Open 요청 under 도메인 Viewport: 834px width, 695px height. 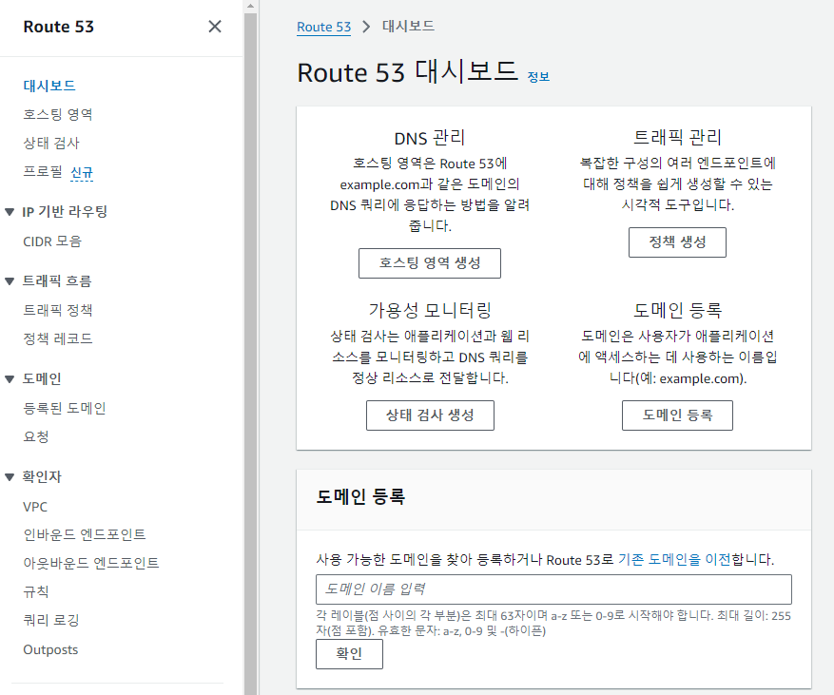[x=36, y=437]
